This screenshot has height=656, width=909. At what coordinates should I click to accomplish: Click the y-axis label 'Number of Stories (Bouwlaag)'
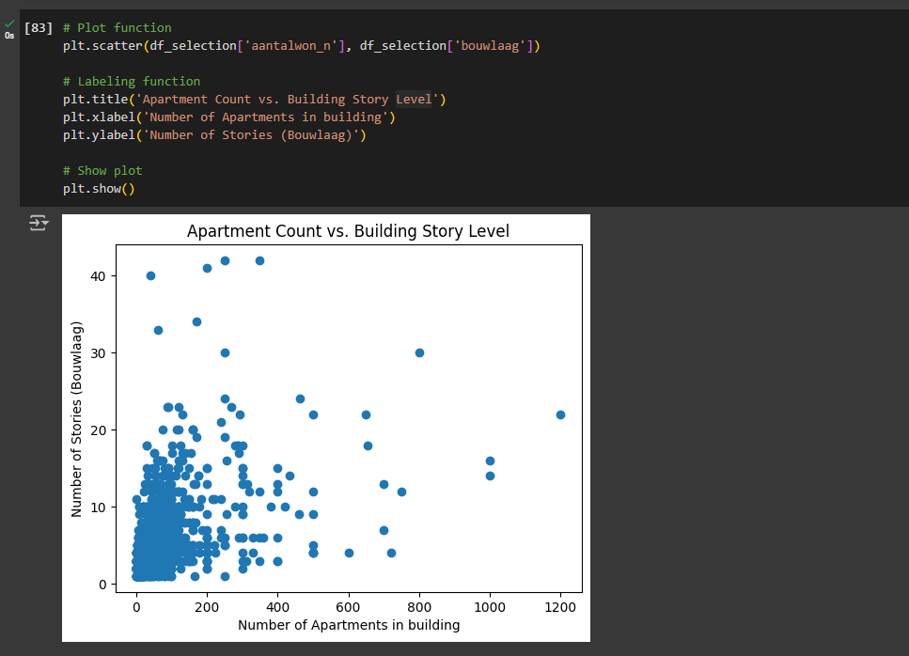tap(77, 419)
